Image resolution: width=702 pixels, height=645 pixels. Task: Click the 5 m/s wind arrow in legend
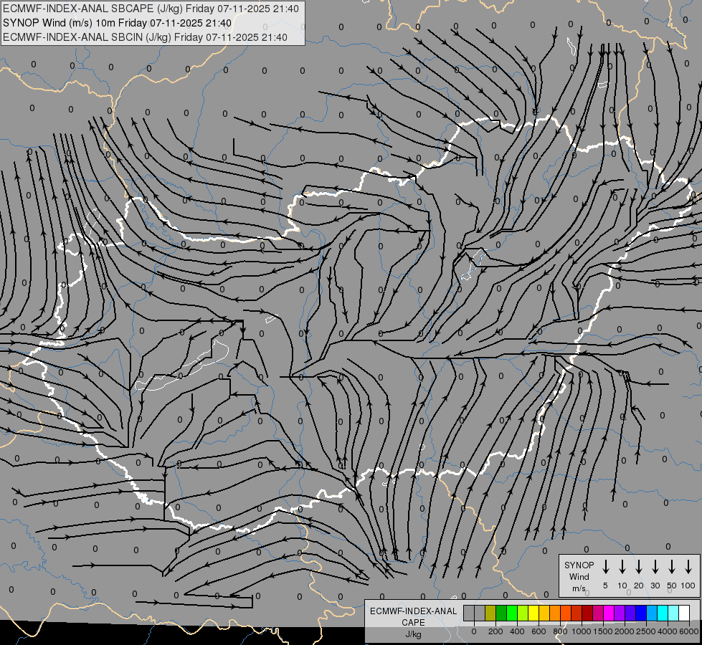click(x=605, y=567)
